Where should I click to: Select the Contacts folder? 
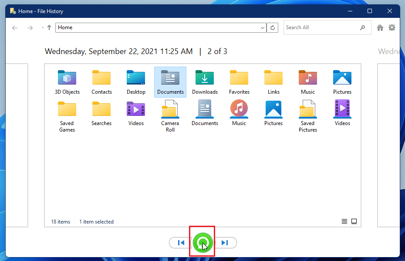click(x=101, y=82)
